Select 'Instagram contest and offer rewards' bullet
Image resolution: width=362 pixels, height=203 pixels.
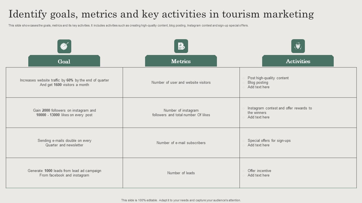click(x=280, y=111)
